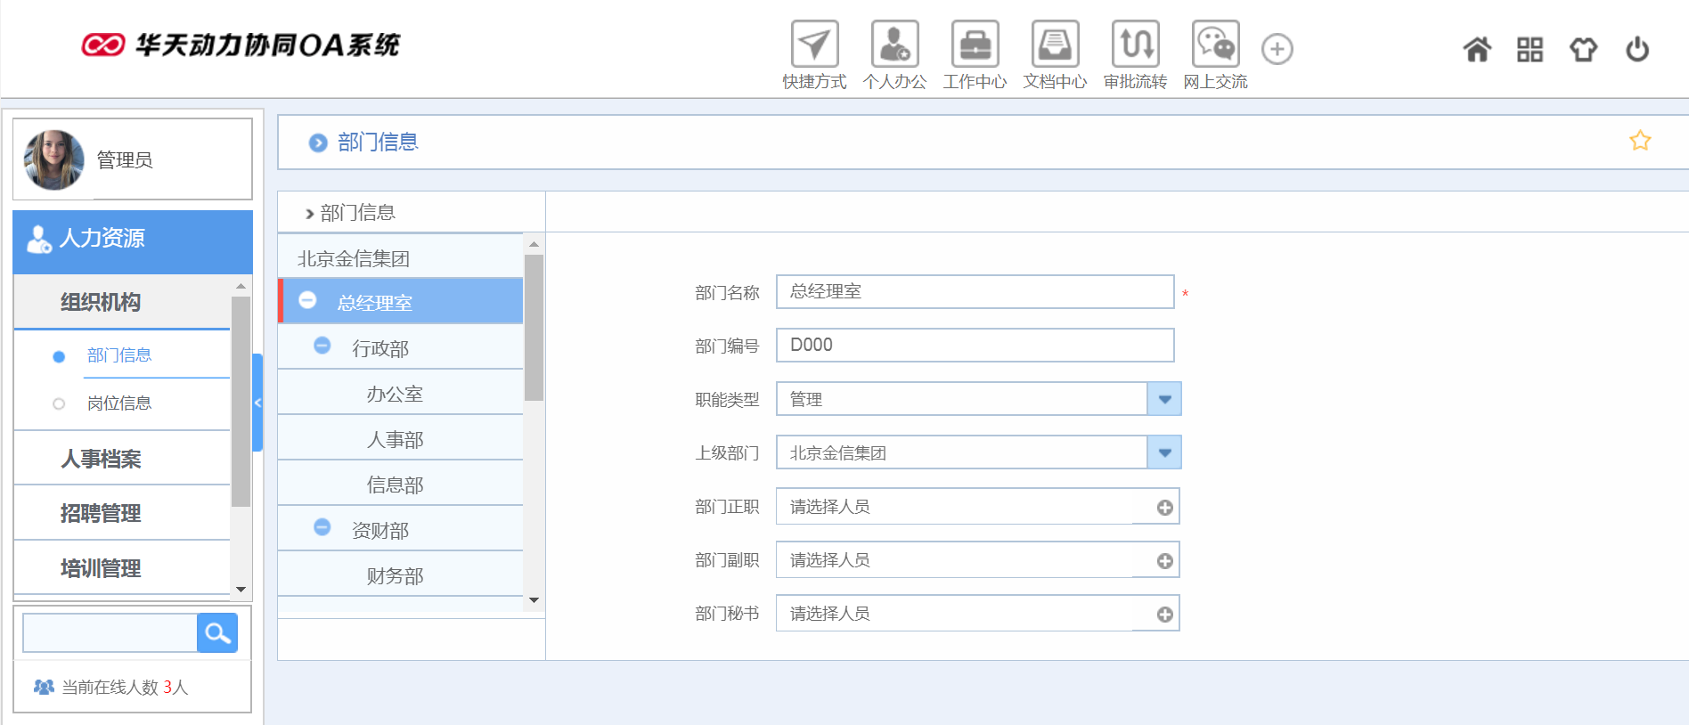Open the 快捷方式 shortcut icon
The image size is (1689, 725).
tap(814, 45)
